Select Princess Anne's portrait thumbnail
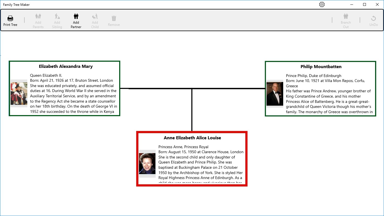The height and width of the screenshot is (216, 384). [147, 164]
